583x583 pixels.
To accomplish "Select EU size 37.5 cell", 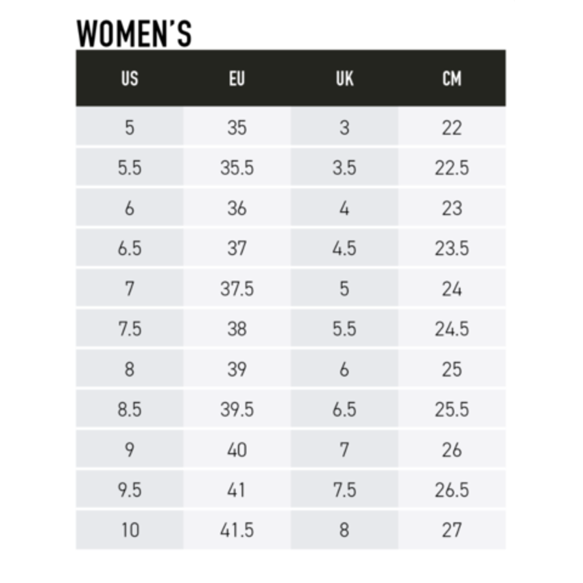I will pyautogui.click(x=237, y=288).
